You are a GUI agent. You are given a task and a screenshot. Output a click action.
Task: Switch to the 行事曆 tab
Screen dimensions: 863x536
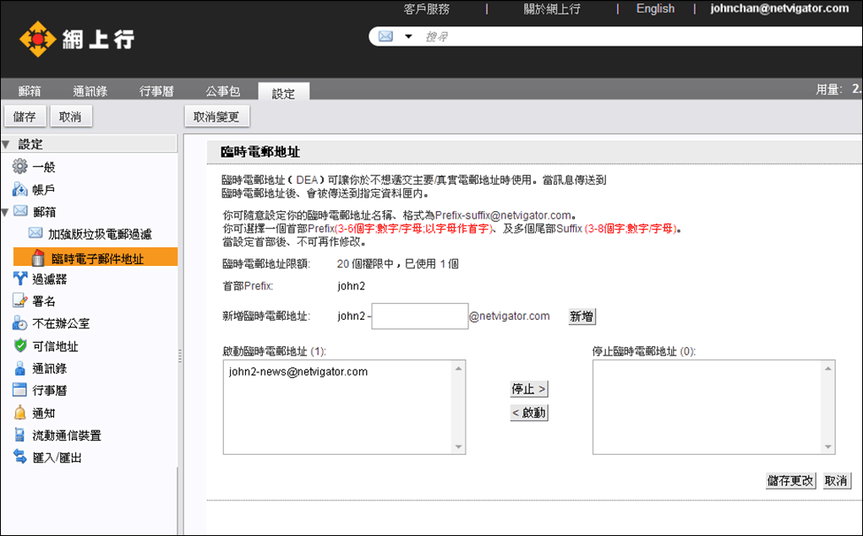pos(156,91)
